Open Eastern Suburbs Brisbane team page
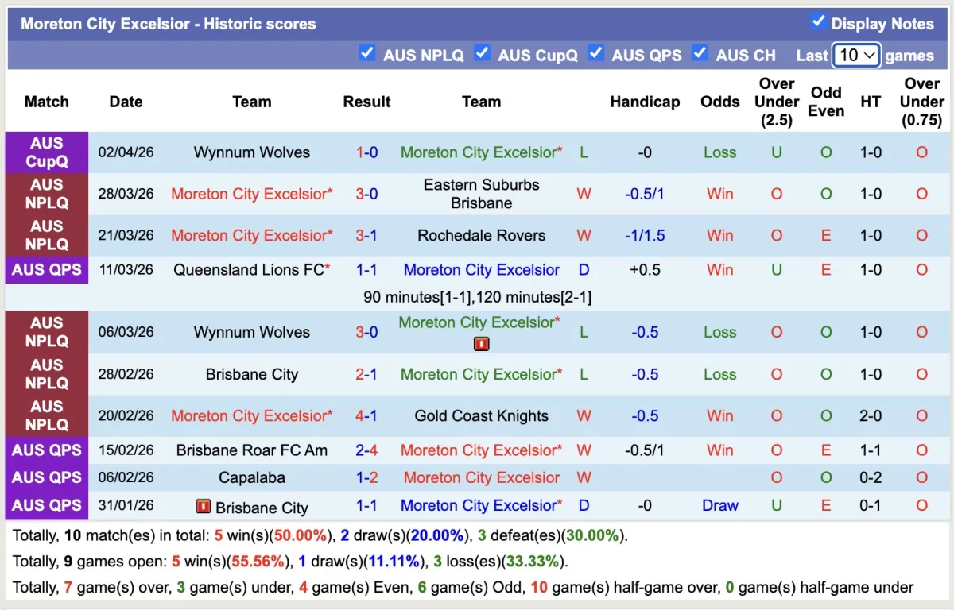Viewport: 954px width, 610px height. tap(481, 194)
